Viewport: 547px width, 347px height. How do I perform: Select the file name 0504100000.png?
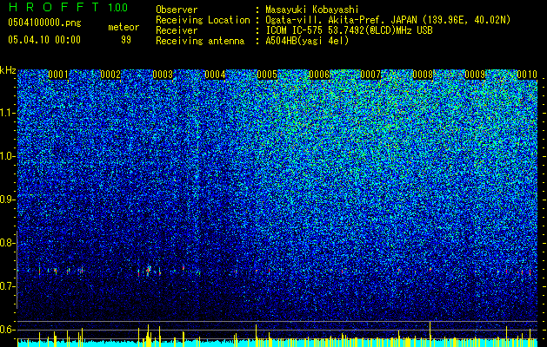tap(44, 23)
